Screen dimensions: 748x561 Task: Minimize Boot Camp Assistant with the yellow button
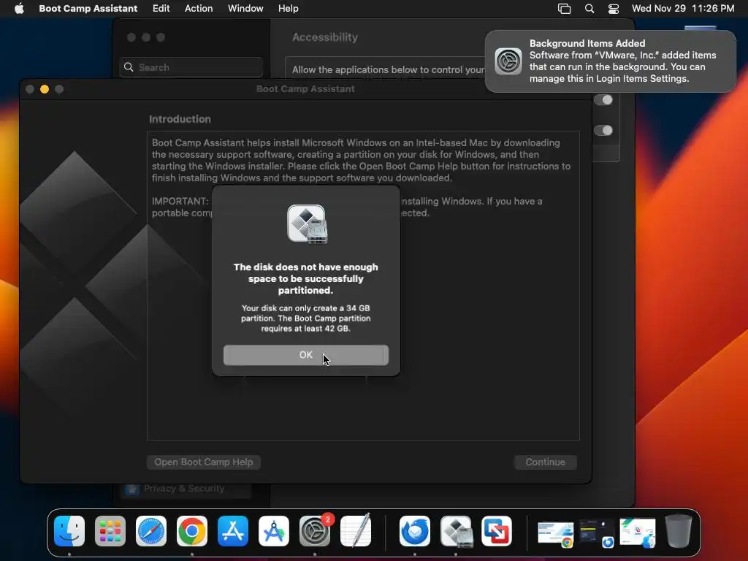coord(45,89)
